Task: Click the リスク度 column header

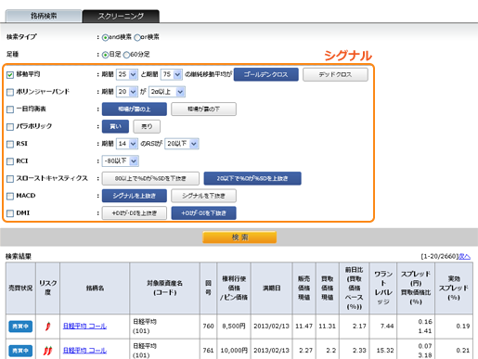Action: pyautogui.click(x=47, y=288)
